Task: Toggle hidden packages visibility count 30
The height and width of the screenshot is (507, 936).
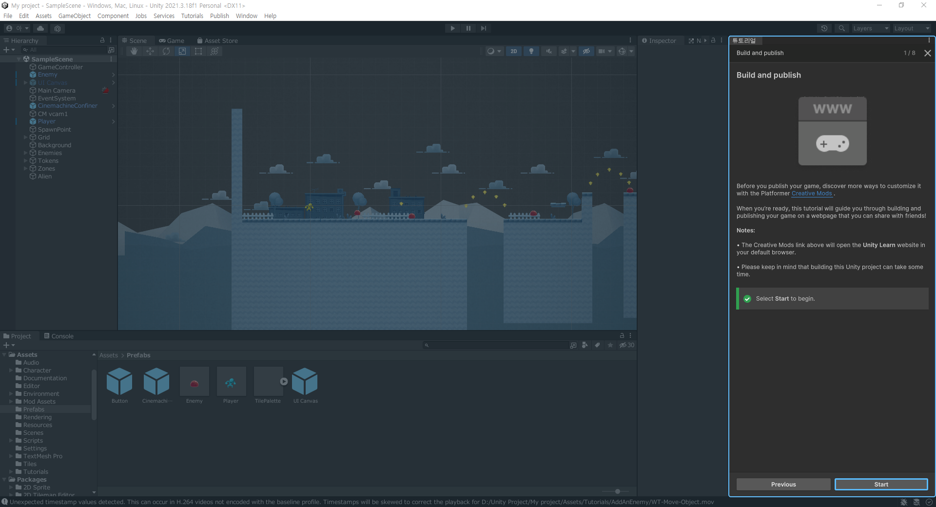Action: (x=627, y=345)
